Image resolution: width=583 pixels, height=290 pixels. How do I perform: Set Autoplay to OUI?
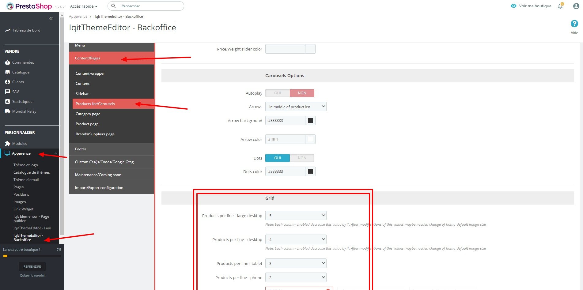coord(278,93)
